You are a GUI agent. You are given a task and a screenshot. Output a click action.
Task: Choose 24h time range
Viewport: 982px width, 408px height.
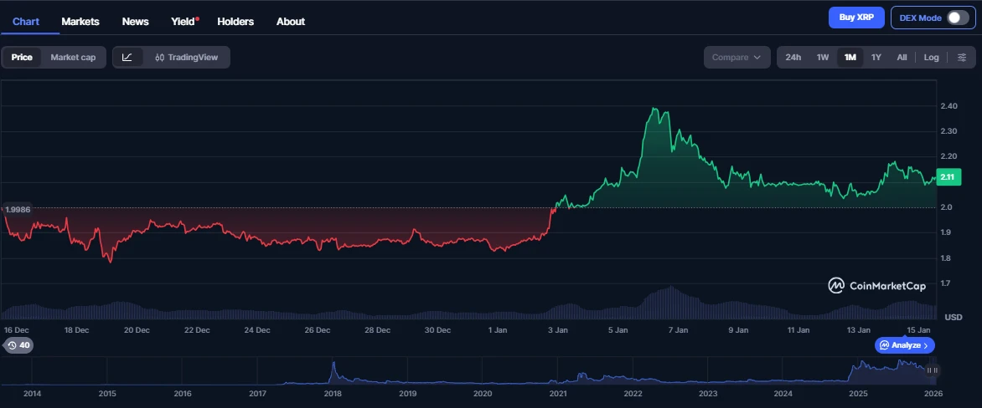[x=793, y=58]
